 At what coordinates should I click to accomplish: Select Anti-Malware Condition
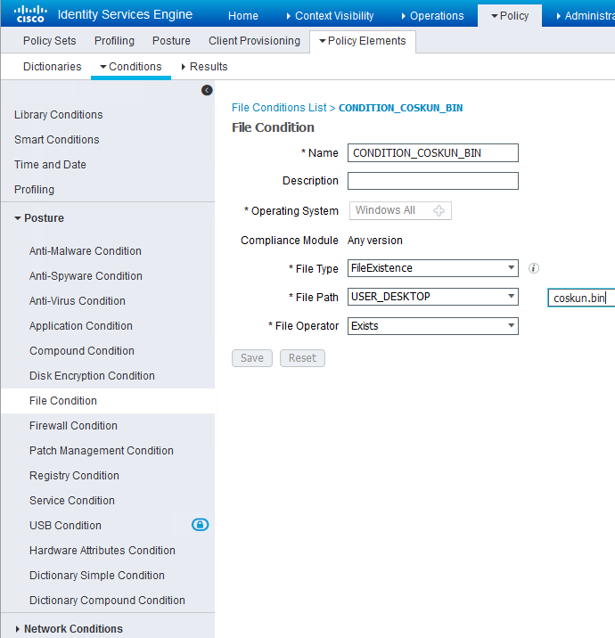(x=86, y=251)
